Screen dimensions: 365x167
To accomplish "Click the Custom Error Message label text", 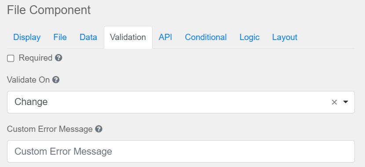I will [50, 129].
